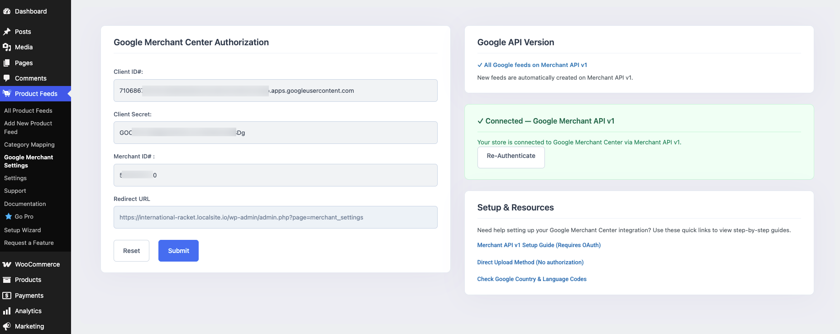This screenshot has width=840, height=334.
Task: Open Merchant API v1 Setup Guide link
Action: 539,245
